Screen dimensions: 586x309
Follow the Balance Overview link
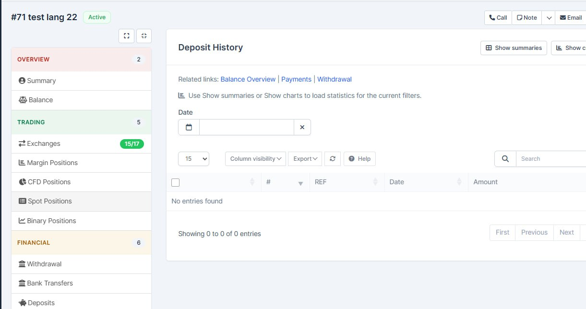pos(248,79)
